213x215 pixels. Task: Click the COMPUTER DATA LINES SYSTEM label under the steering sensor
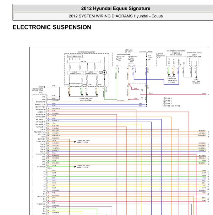[x=171, y=80]
